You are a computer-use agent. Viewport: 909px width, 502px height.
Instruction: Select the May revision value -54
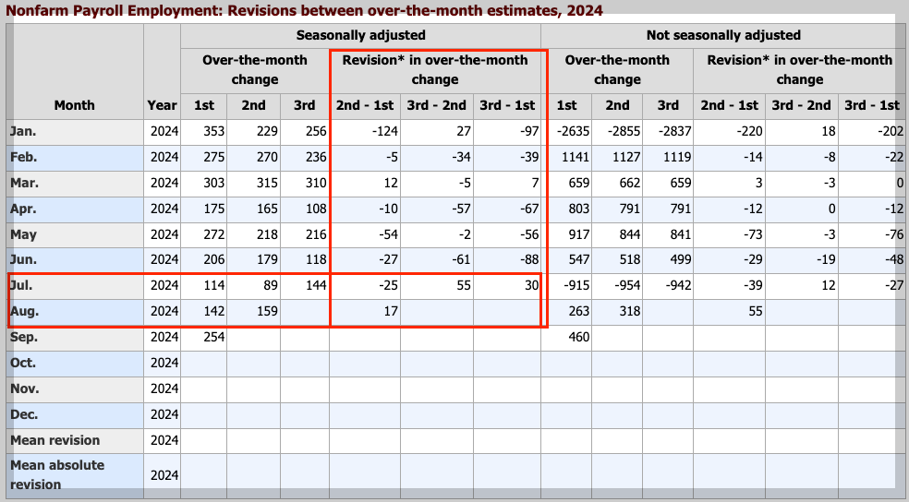388,234
